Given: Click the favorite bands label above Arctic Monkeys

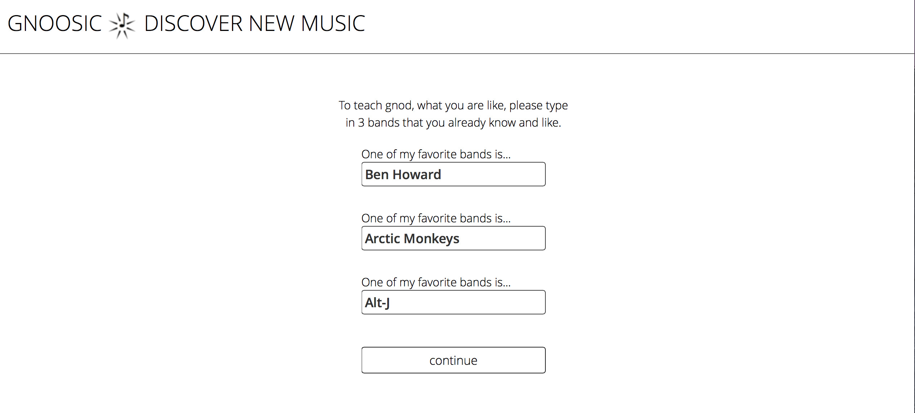Looking at the screenshot, I should [436, 218].
